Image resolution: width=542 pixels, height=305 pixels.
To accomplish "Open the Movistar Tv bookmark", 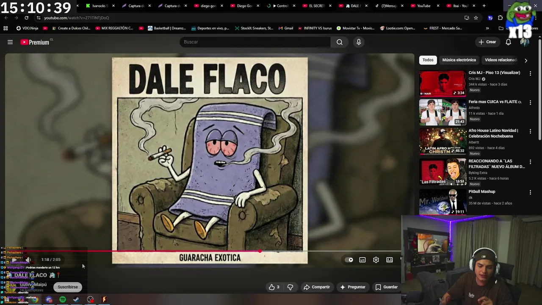I will (355, 28).
